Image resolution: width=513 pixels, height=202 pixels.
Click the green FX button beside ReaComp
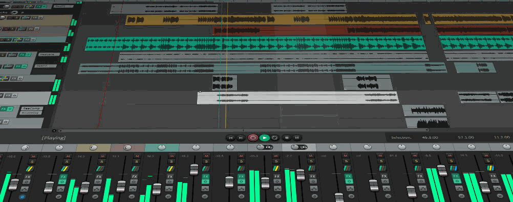(6, 109)
